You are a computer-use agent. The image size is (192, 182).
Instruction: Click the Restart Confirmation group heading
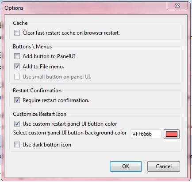pos(37,91)
